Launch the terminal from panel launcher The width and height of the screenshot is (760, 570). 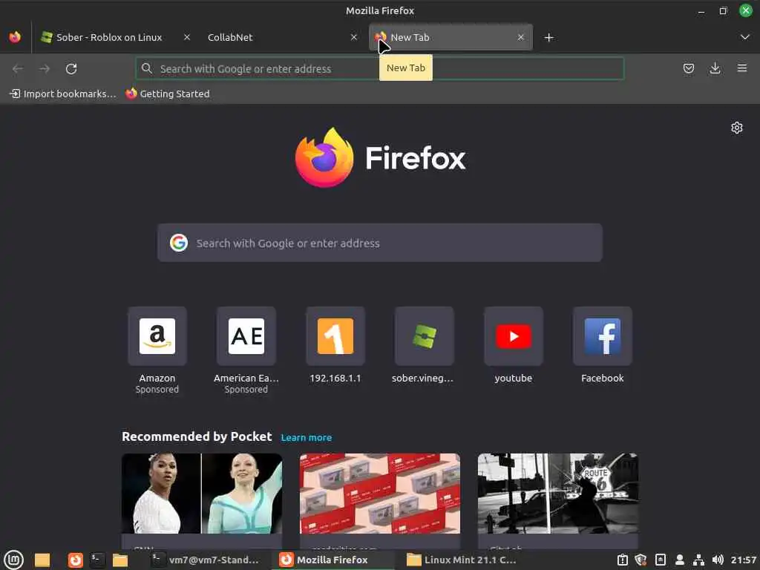[97, 560]
